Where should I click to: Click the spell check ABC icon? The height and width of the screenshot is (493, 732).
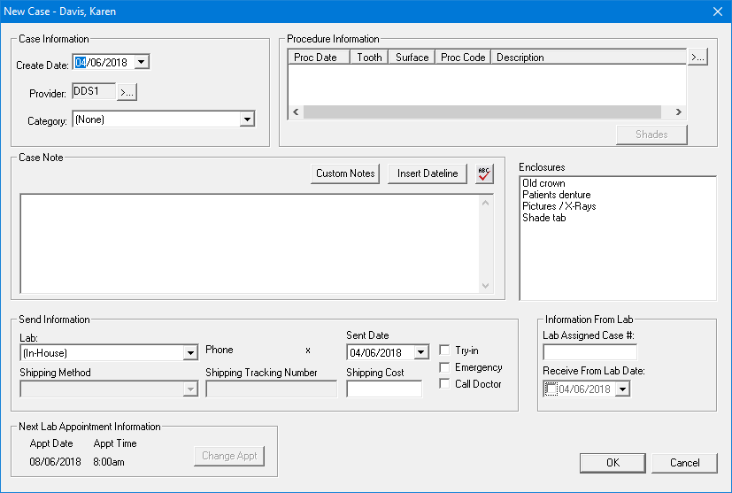[x=483, y=173]
